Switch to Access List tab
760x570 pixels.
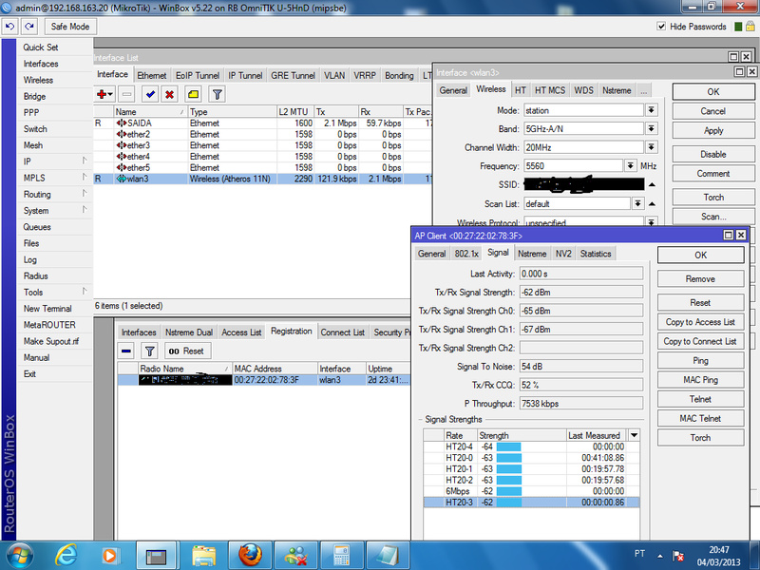coord(241,332)
